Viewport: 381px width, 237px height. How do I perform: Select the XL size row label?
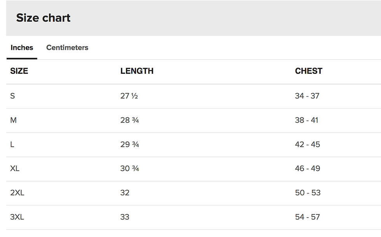tap(15, 169)
